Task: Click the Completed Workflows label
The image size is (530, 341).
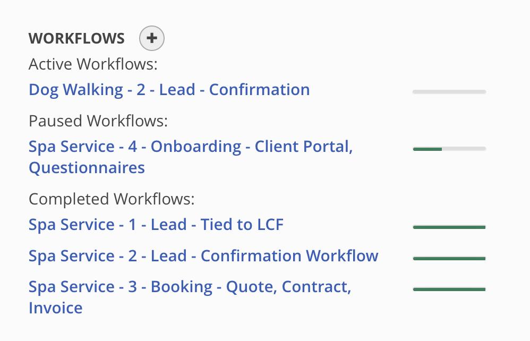Action: pos(112,199)
